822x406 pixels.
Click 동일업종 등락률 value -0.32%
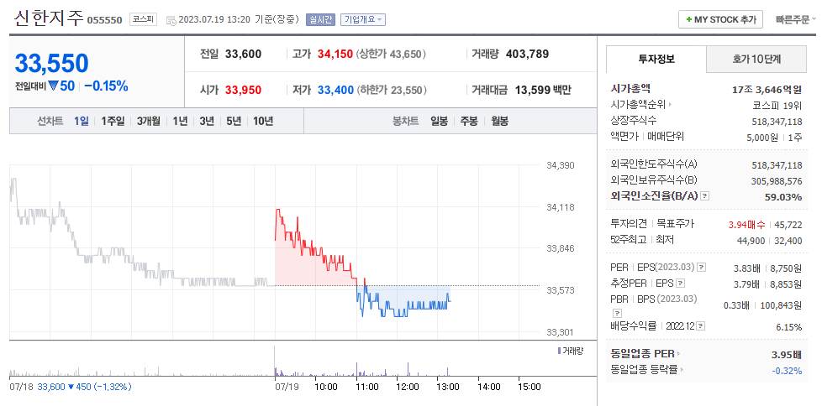pos(787,371)
